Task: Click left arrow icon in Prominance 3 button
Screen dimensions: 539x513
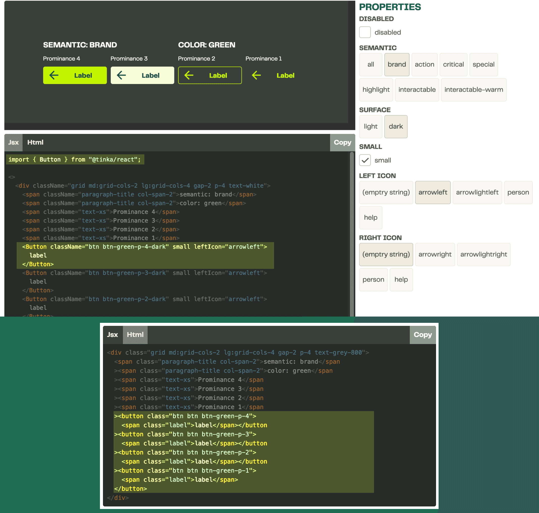Action: (121, 75)
